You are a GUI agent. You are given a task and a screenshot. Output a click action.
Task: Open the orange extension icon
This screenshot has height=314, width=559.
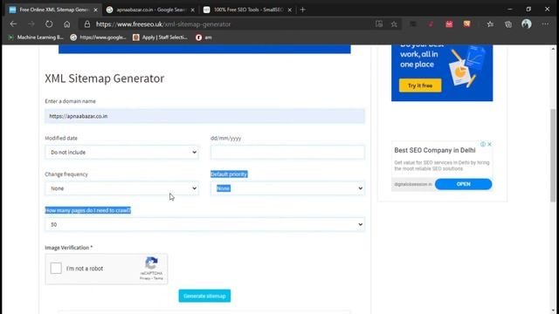click(x=466, y=24)
